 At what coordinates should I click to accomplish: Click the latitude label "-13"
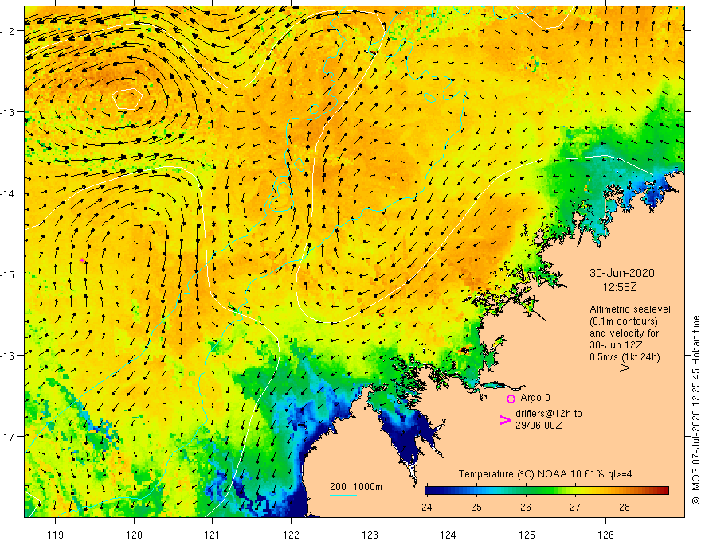click(x=9, y=112)
